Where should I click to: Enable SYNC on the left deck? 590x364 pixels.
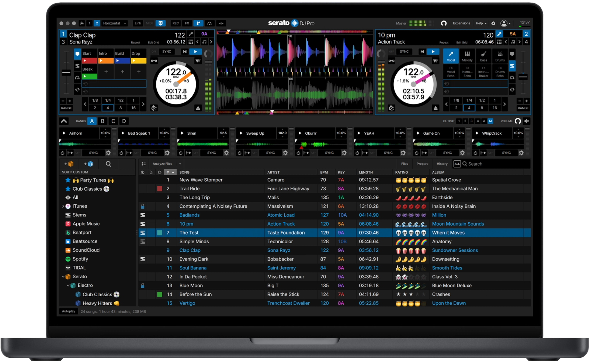tap(166, 52)
